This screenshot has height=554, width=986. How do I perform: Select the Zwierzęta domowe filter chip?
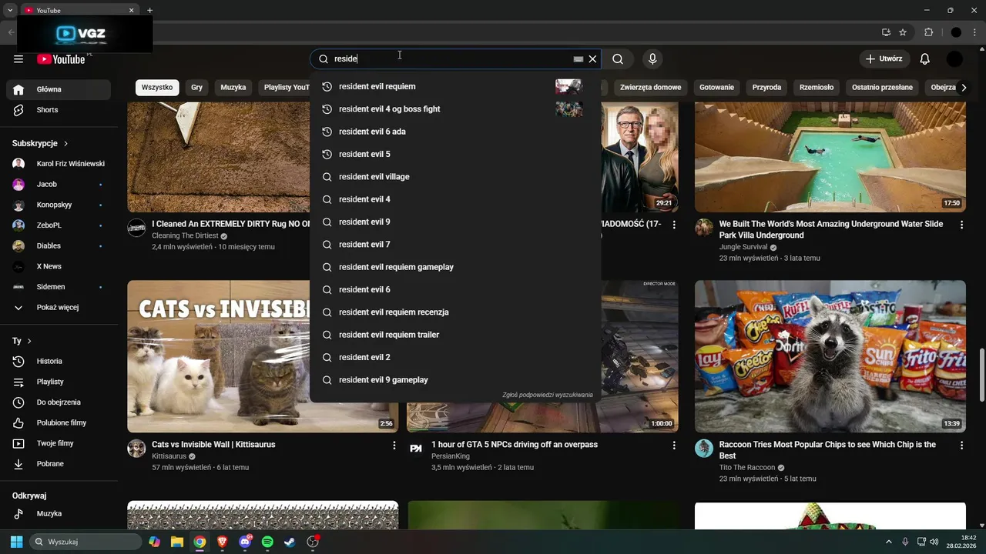[651, 88]
